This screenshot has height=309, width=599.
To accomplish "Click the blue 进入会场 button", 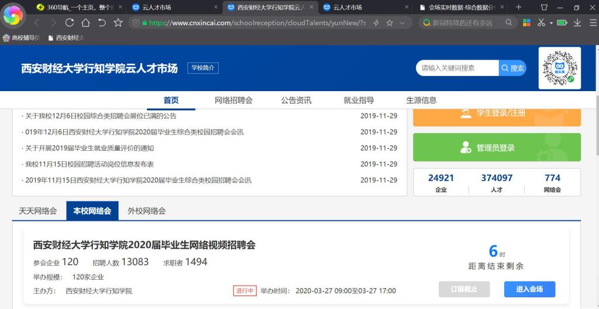I will coord(529,289).
